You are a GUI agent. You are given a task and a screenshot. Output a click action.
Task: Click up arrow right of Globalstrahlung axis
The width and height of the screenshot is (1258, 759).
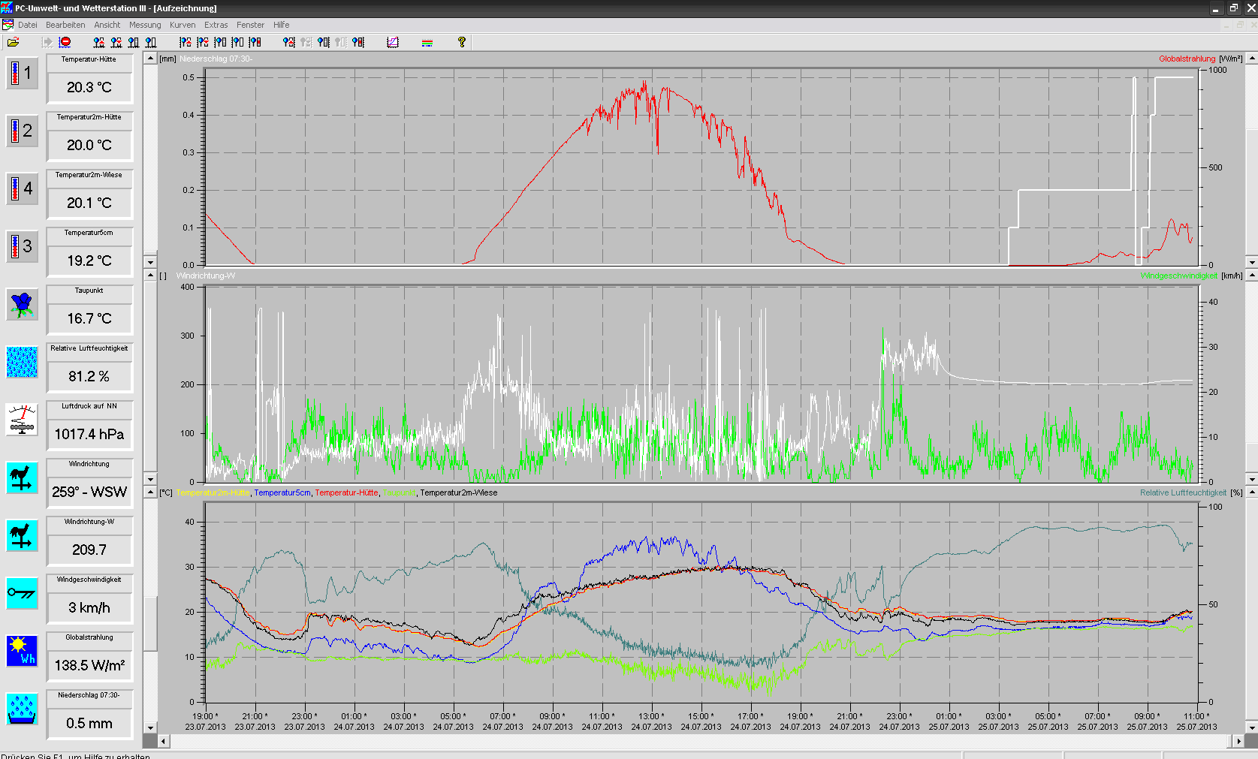[1252, 59]
